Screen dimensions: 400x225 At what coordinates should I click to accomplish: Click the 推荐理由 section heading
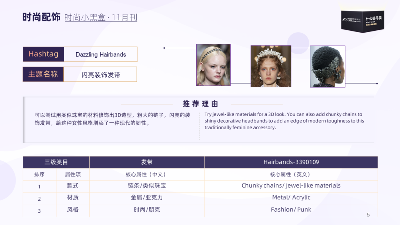(x=200, y=104)
